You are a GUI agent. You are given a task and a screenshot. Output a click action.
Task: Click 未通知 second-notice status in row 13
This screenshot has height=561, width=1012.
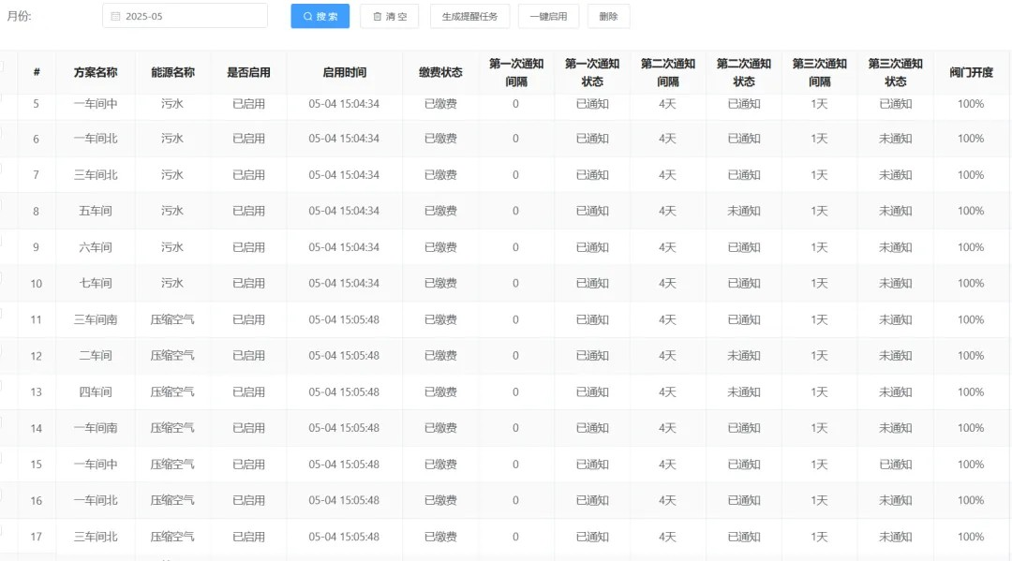point(744,391)
